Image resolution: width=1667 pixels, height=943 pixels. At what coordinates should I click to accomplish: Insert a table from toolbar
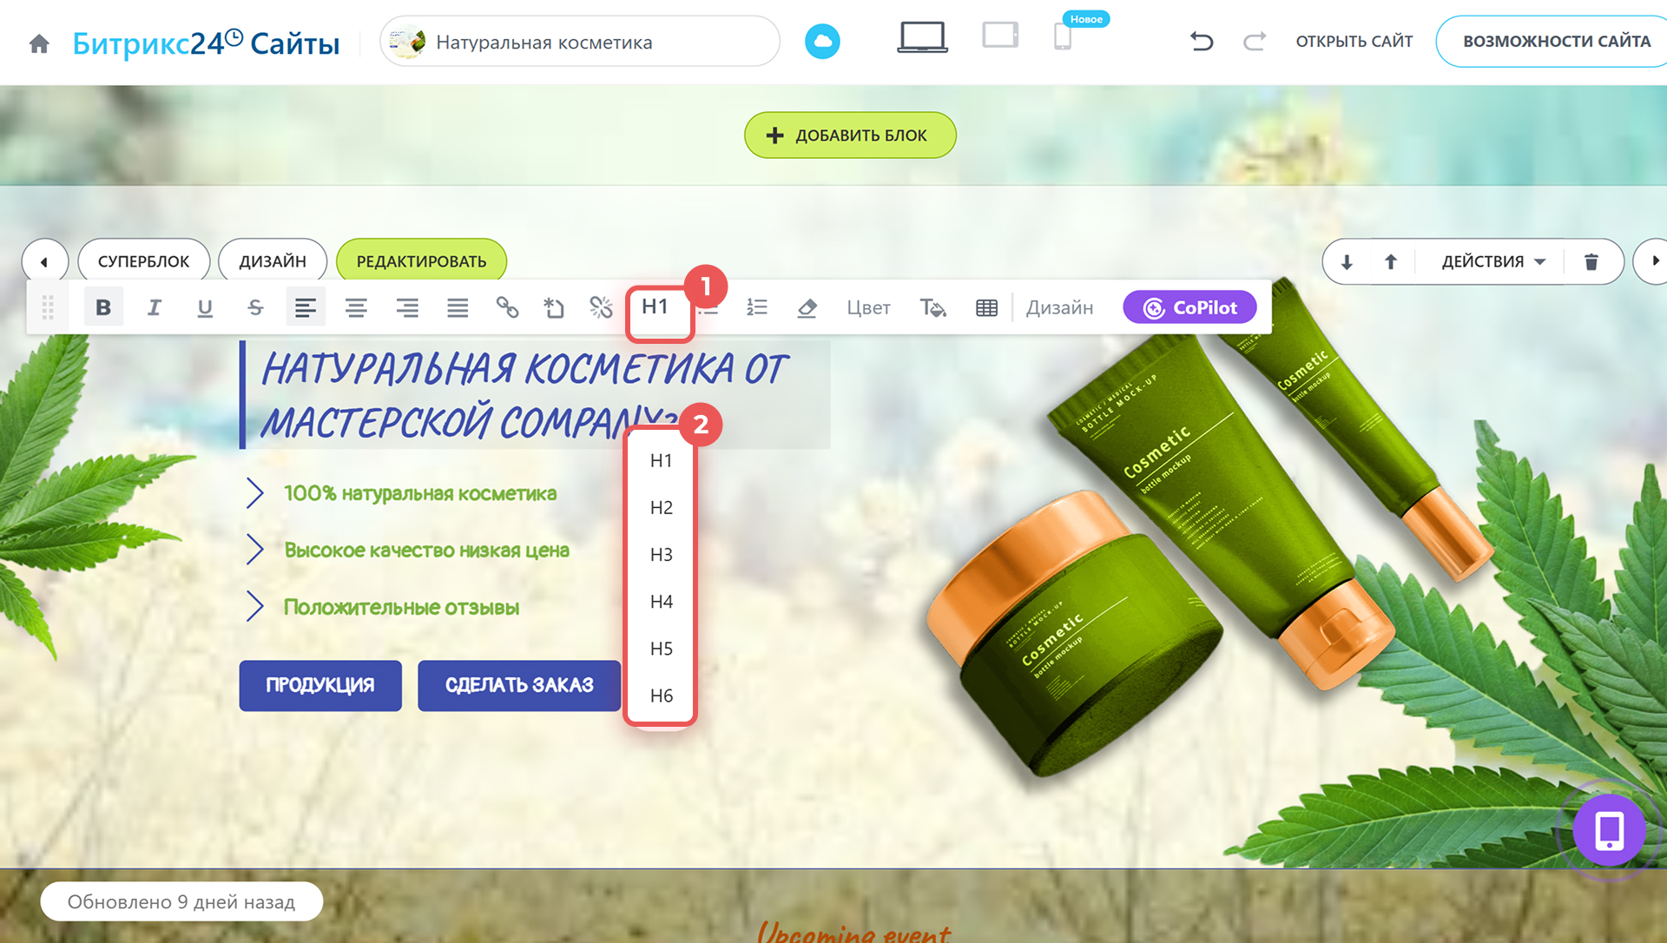point(986,307)
